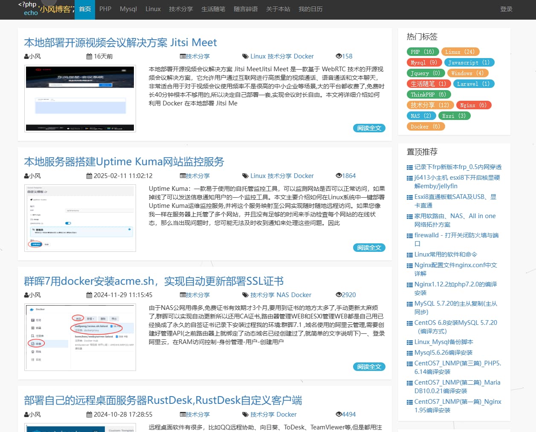Select the green PHP (16) tag
This screenshot has height=432, width=536.
pos(422,52)
